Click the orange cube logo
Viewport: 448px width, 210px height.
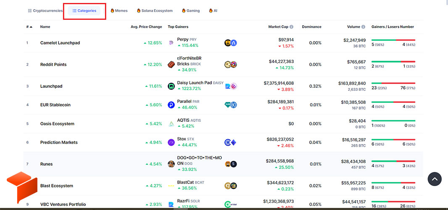[22, 187]
